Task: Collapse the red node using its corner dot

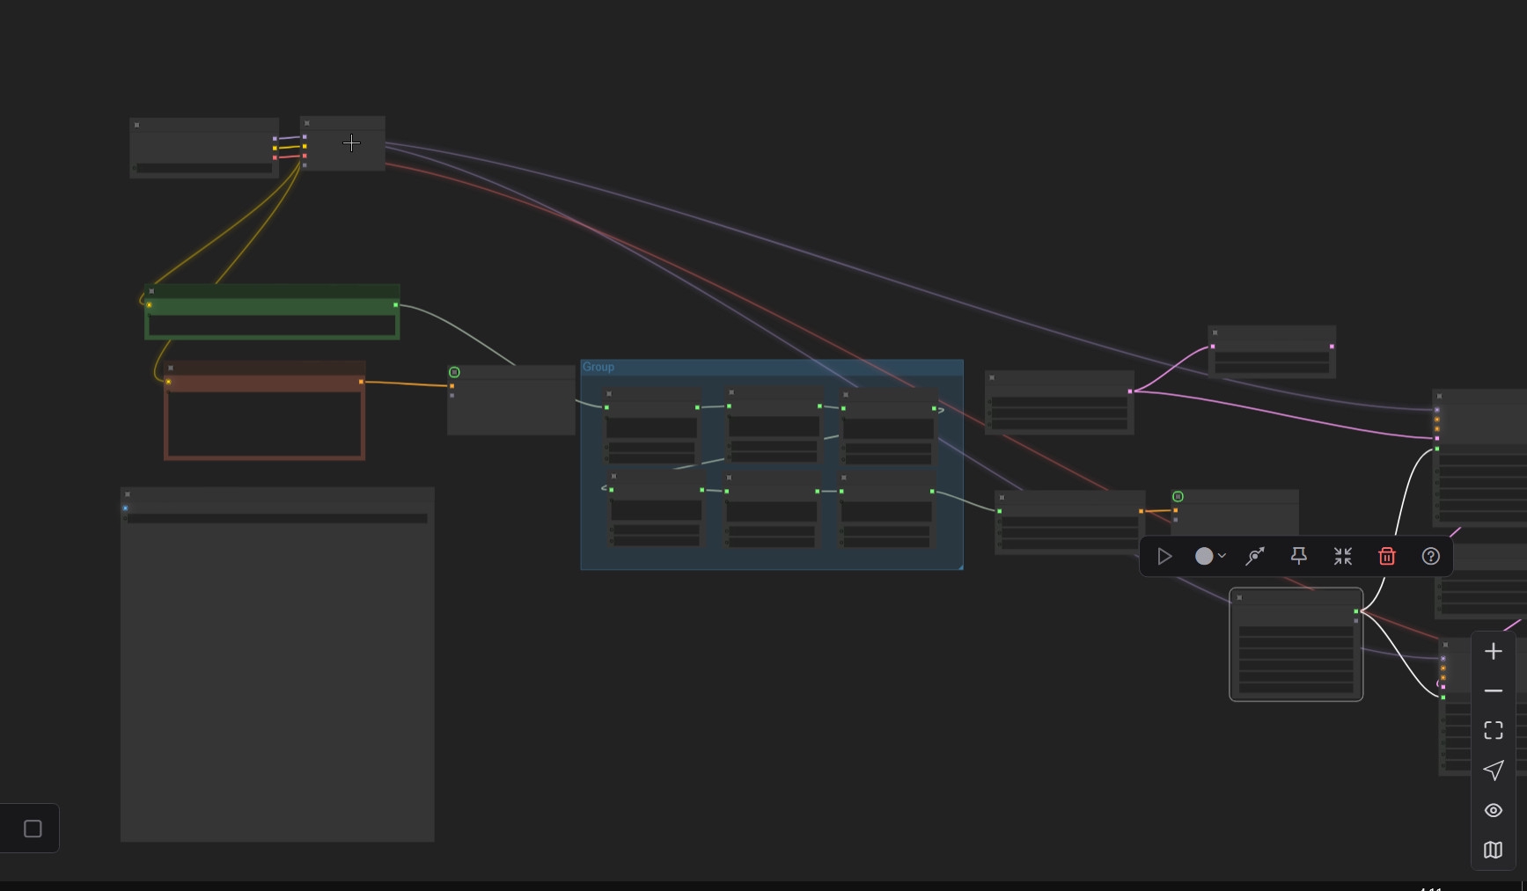Action: pyautogui.click(x=171, y=368)
